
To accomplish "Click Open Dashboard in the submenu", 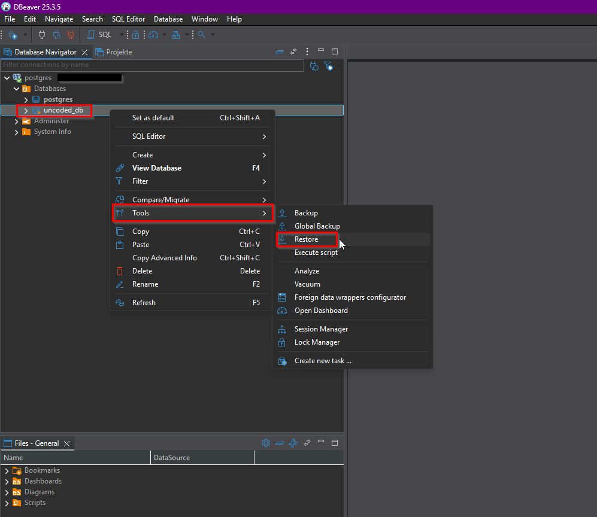I will coord(321,311).
